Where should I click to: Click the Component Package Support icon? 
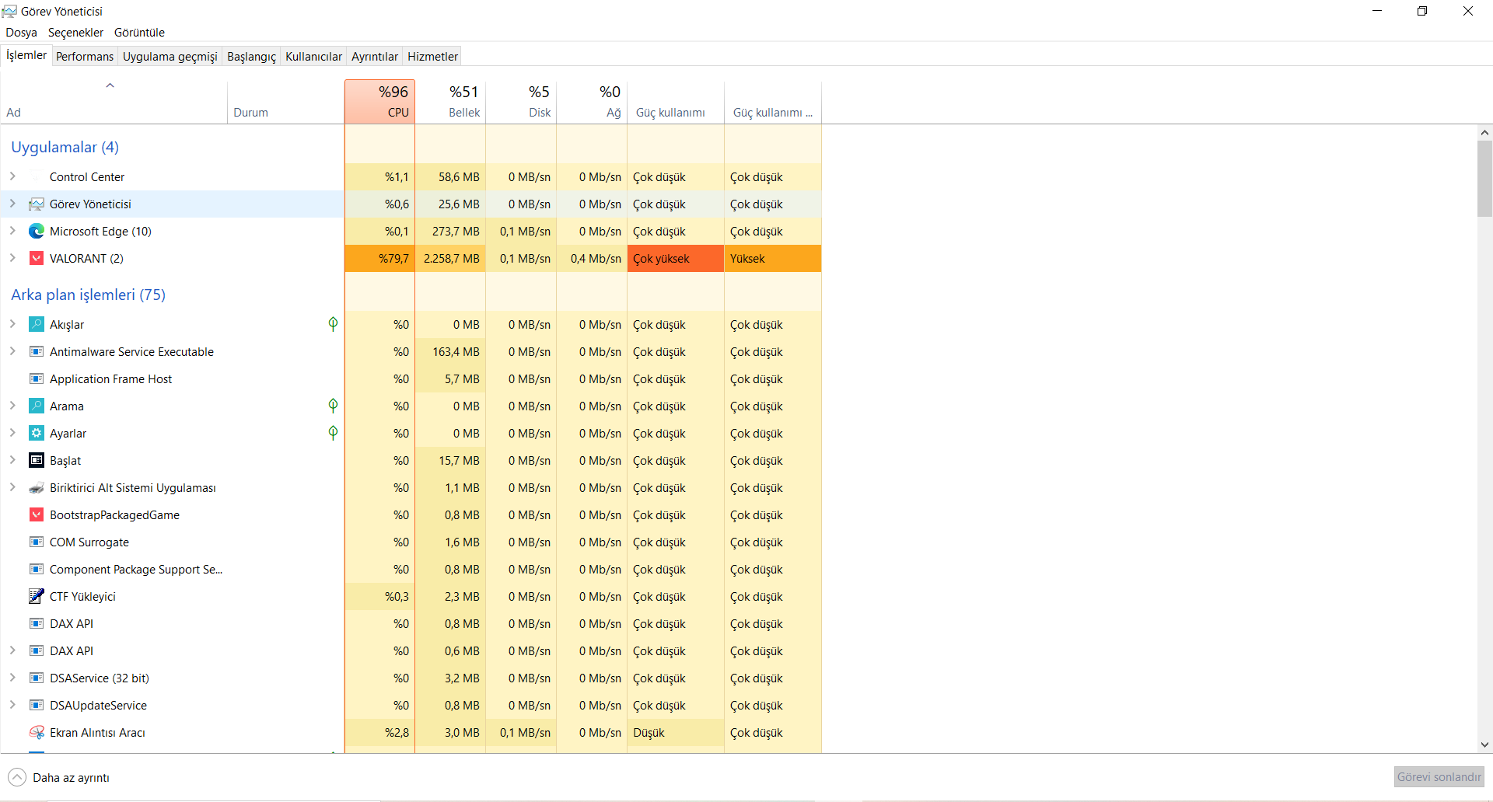click(x=37, y=570)
